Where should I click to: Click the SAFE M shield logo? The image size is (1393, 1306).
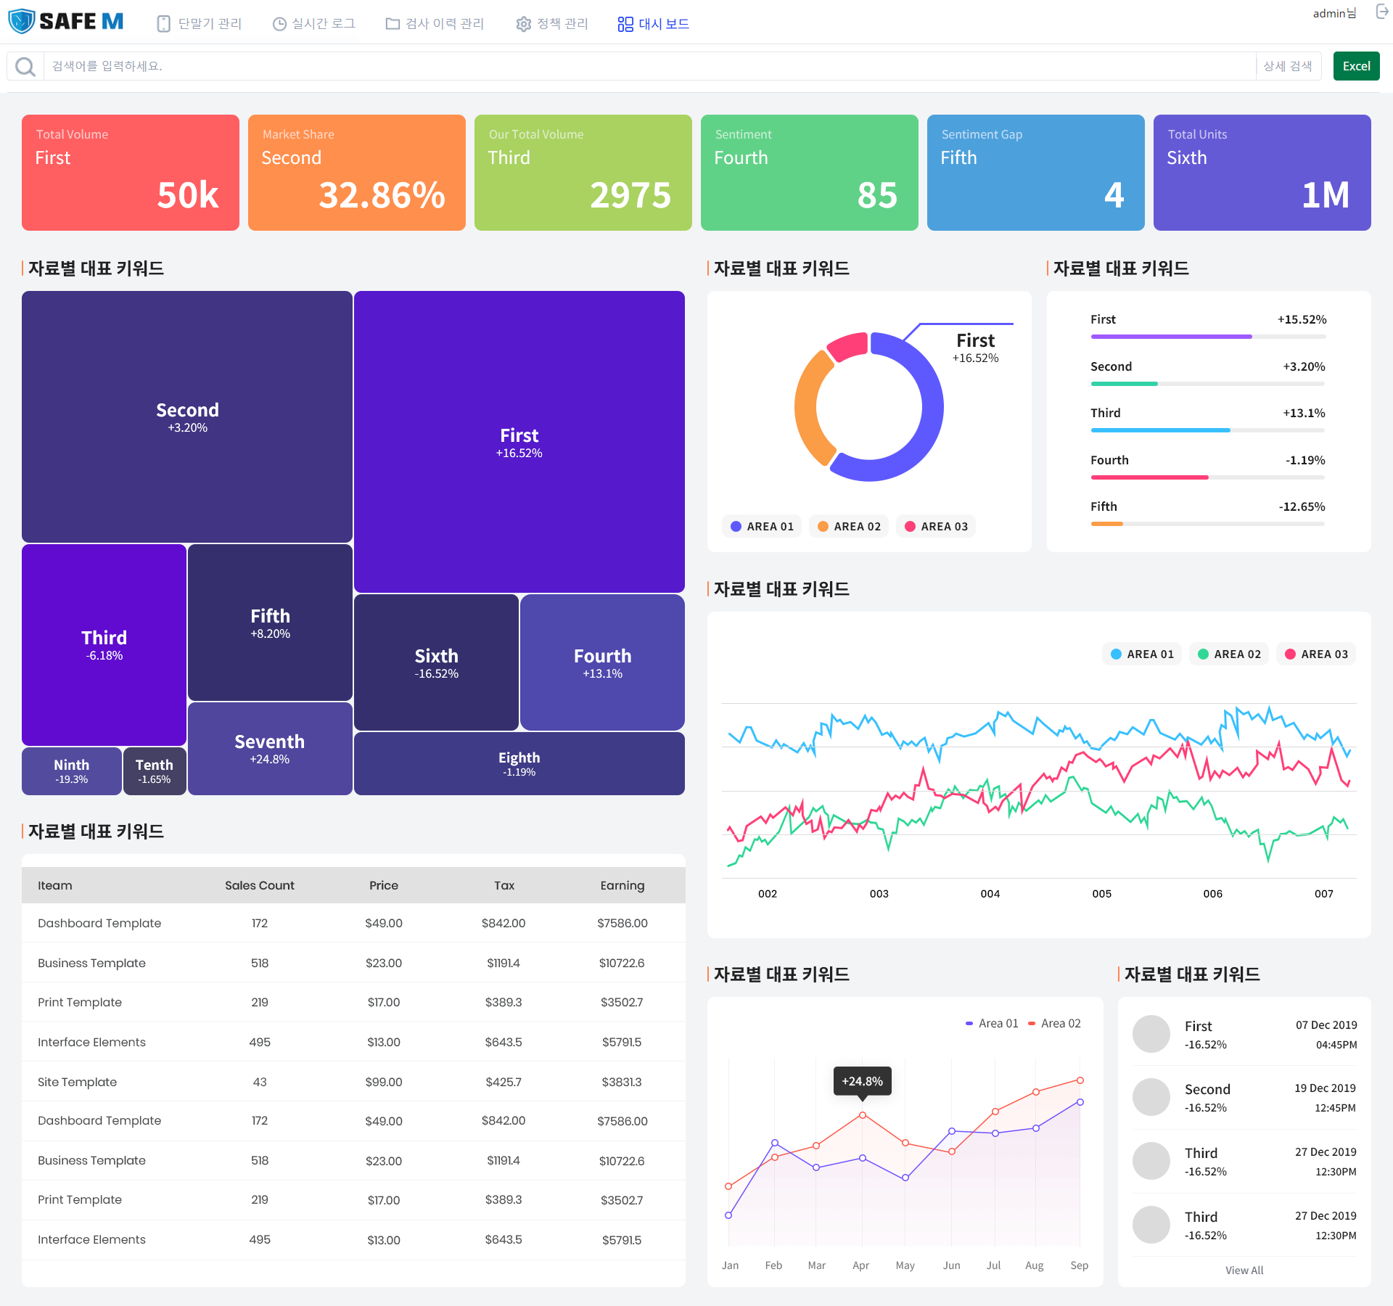pyautogui.click(x=22, y=22)
